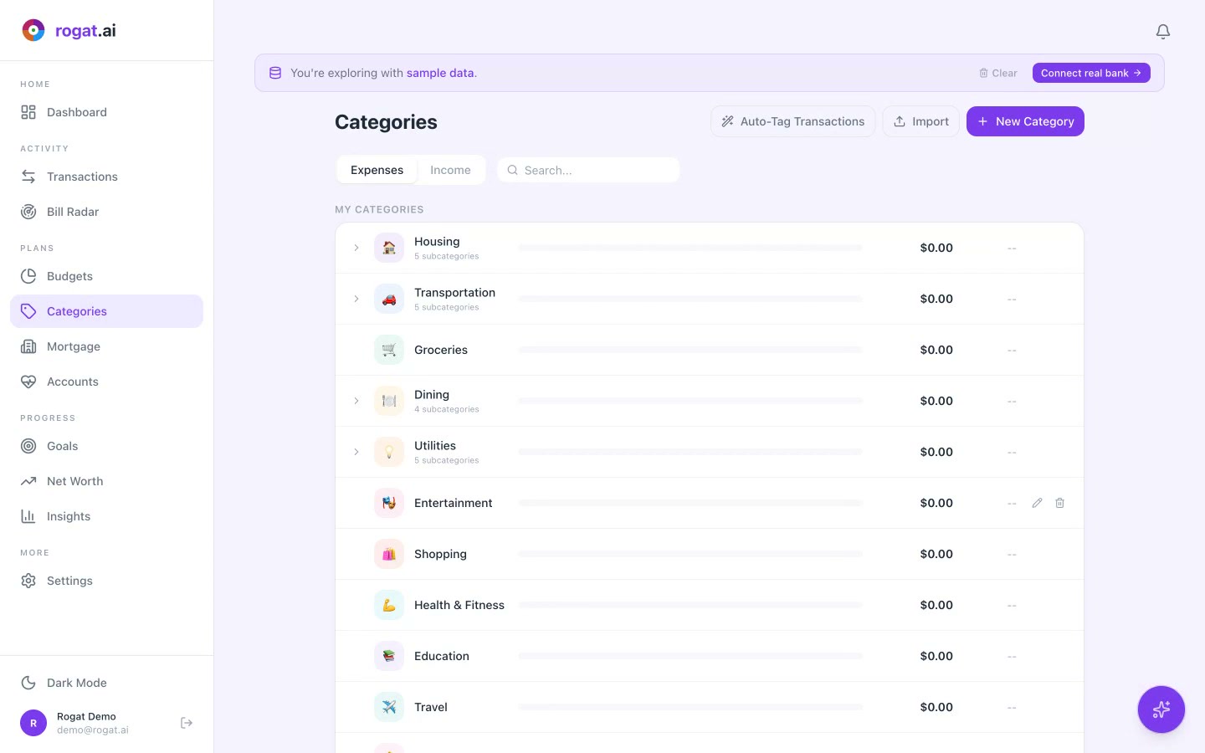Click the AI sparkle floating action button
The image size is (1205, 753).
point(1161,709)
